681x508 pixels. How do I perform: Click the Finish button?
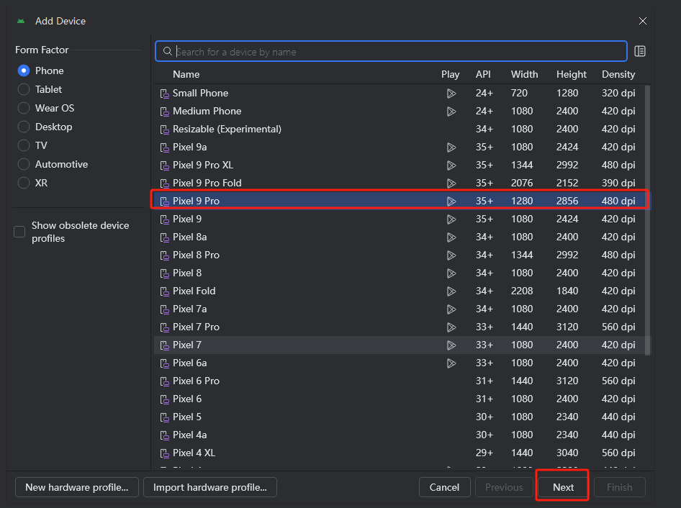[x=619, y=487]
